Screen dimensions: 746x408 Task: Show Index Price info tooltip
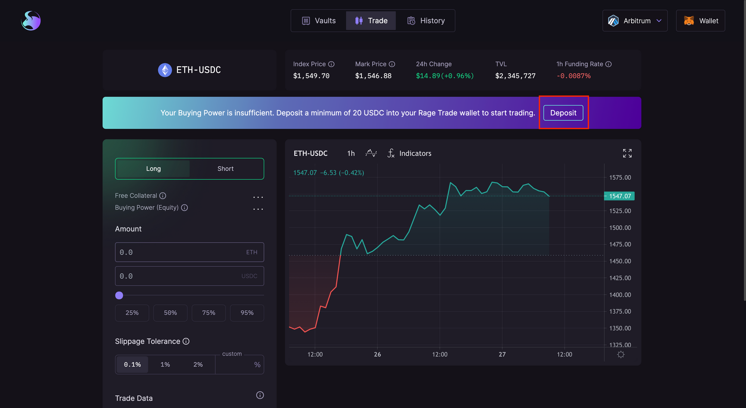[x=331, y=64]
